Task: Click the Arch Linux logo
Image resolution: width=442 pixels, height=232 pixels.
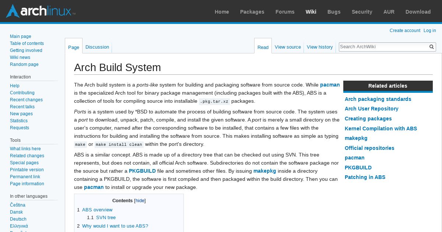Action: tap(41, 11)
